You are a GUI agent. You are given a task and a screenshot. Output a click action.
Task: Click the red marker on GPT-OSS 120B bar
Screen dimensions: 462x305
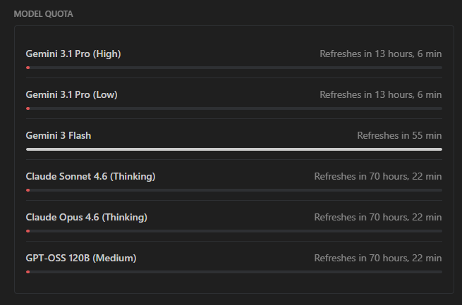click(28, 272)
